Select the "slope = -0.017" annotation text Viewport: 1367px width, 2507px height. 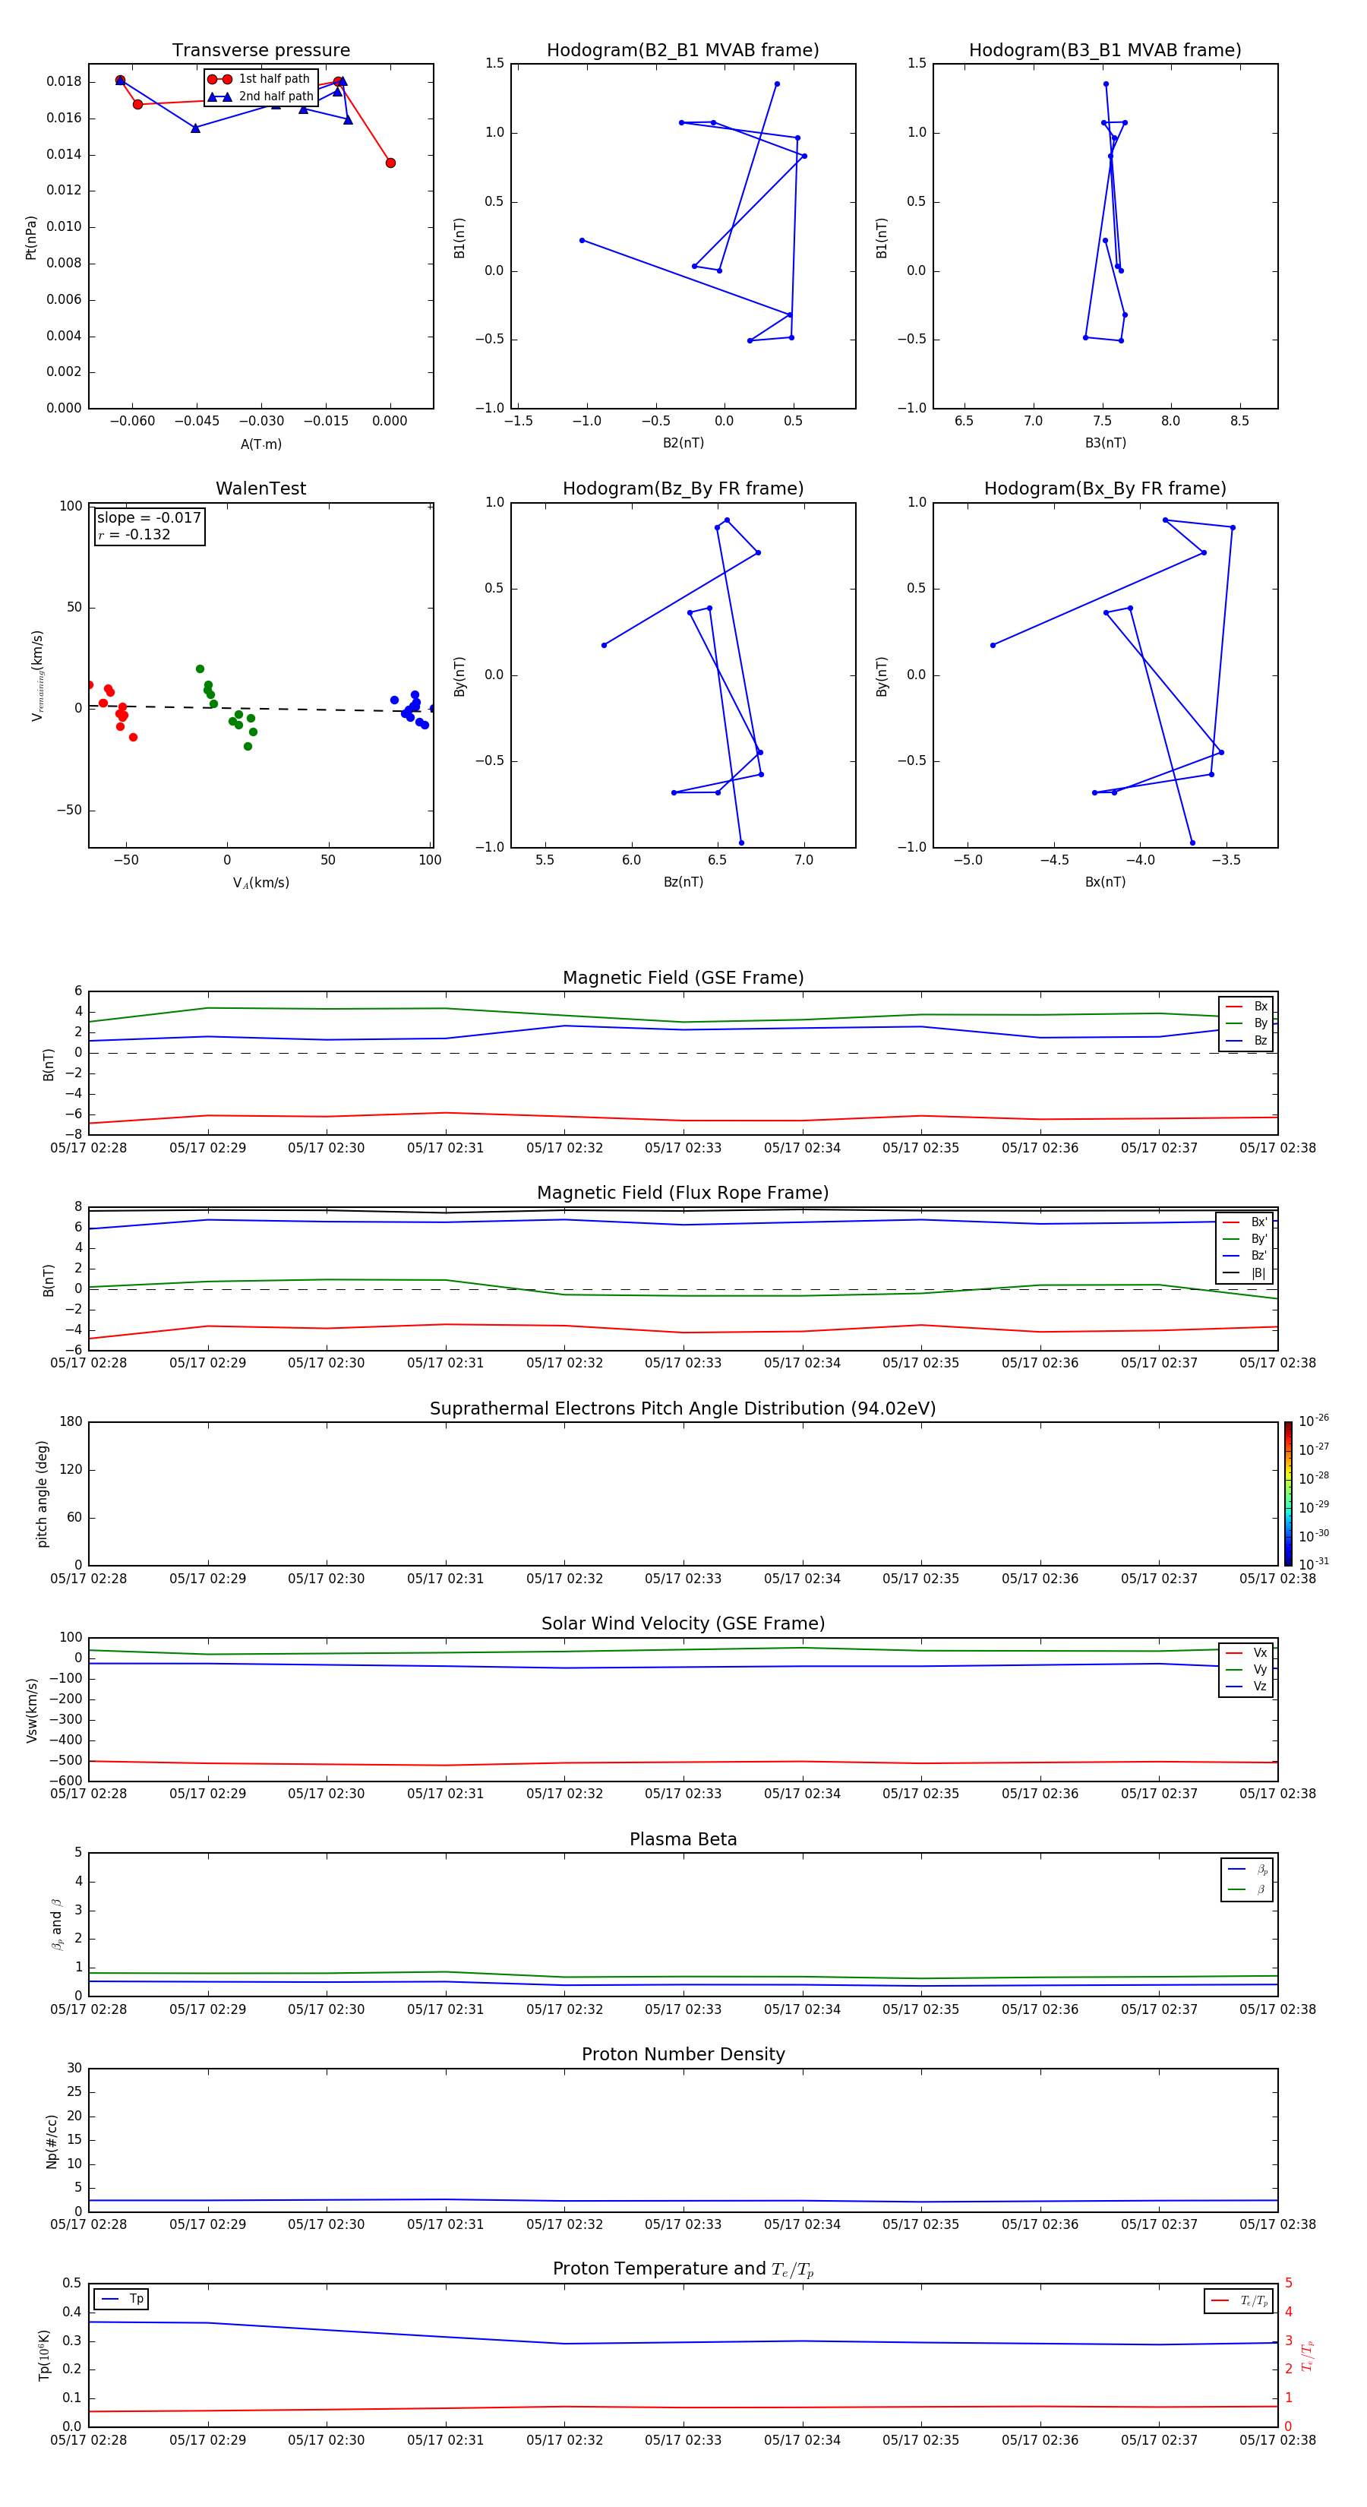149,518
